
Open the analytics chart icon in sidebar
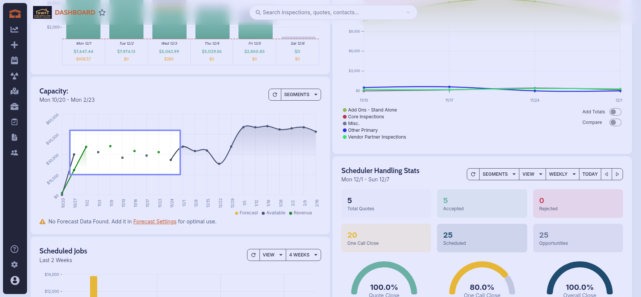[14, 30]
